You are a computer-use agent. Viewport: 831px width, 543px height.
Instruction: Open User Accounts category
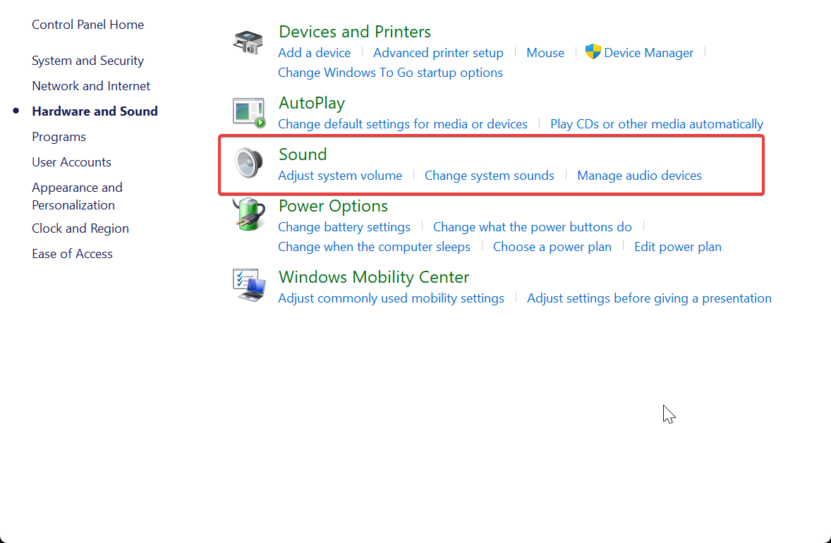point(71,162)
